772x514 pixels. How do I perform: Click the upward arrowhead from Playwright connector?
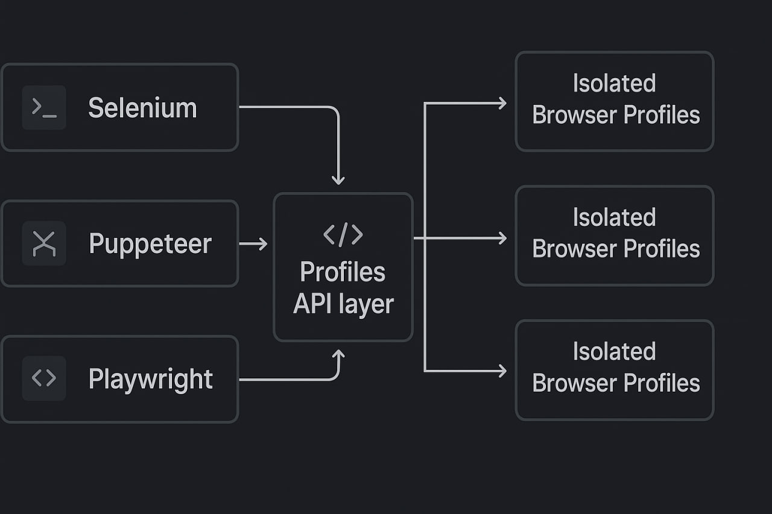tap(338, 356)
